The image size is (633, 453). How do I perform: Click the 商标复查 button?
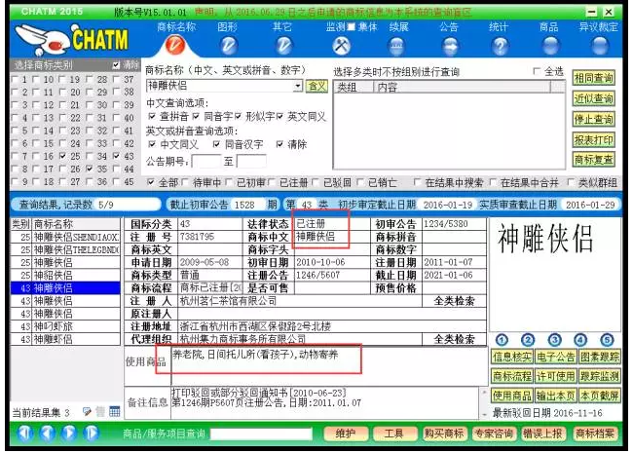tap(593, 159)
